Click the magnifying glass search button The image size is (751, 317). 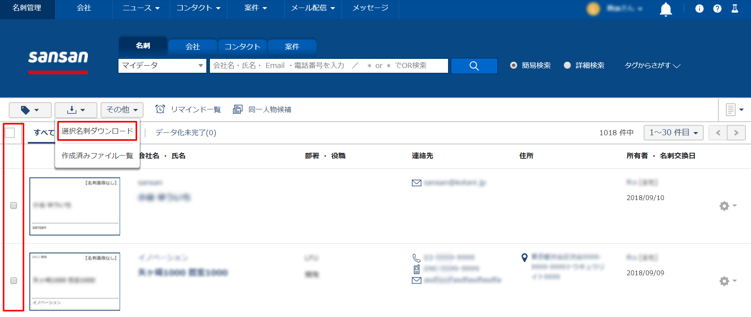(x=474, y=66)
